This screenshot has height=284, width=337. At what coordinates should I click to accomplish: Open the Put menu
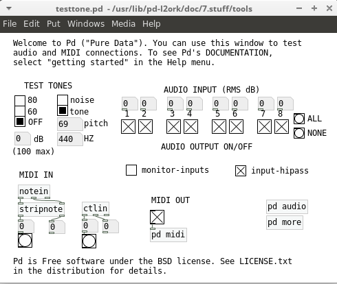54,24
